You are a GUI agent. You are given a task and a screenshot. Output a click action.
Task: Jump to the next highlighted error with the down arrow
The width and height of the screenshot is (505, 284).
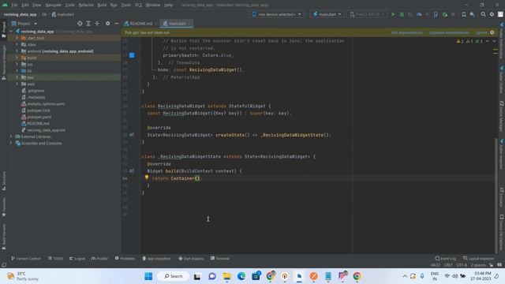coord(494,41)
